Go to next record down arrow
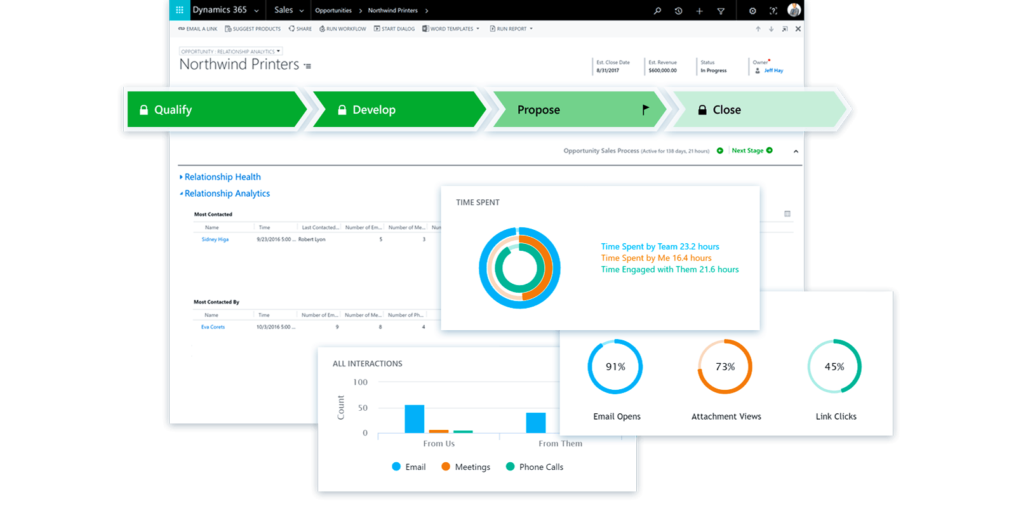Image resolution: width=1016 pixels, height=513 pixels. (x=771, y=29)
